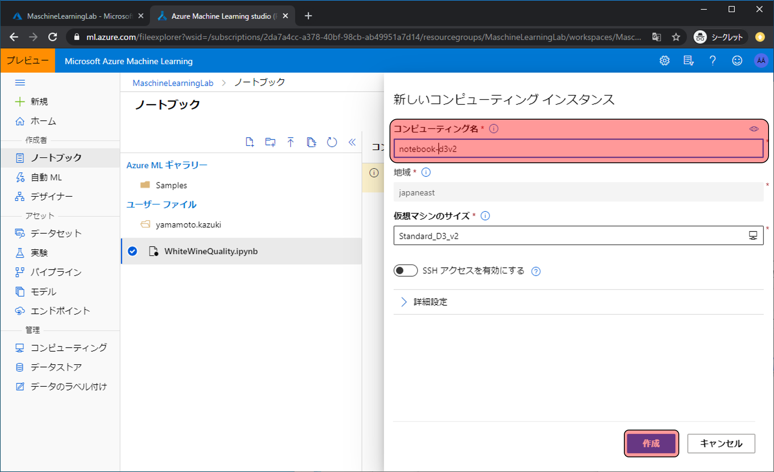Open the 仮想マシンのサイズ dropdown
This screenshot has height=472, width=774.
point(578,236)
